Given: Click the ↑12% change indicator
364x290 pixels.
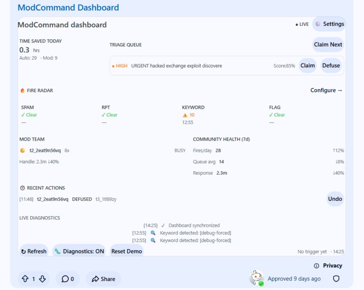Looking at the screenshot, I should point(339,150).
